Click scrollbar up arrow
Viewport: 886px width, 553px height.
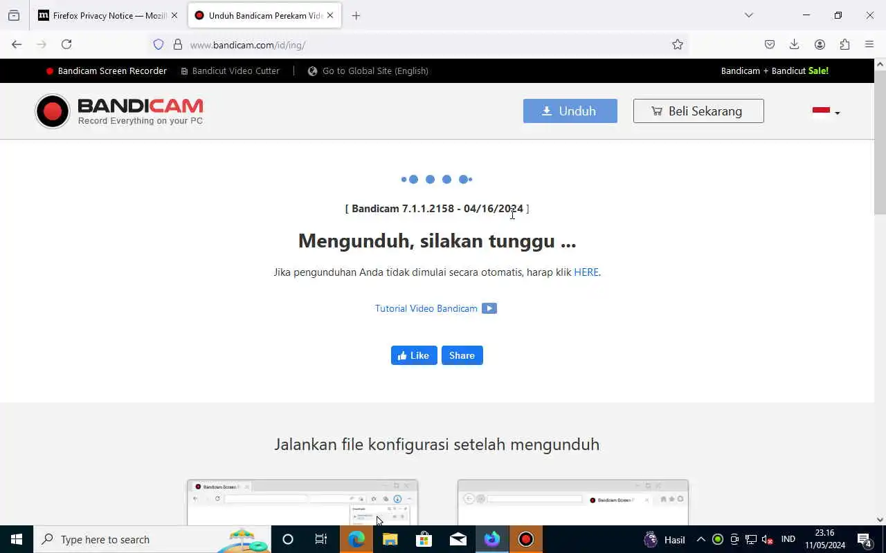880,64
